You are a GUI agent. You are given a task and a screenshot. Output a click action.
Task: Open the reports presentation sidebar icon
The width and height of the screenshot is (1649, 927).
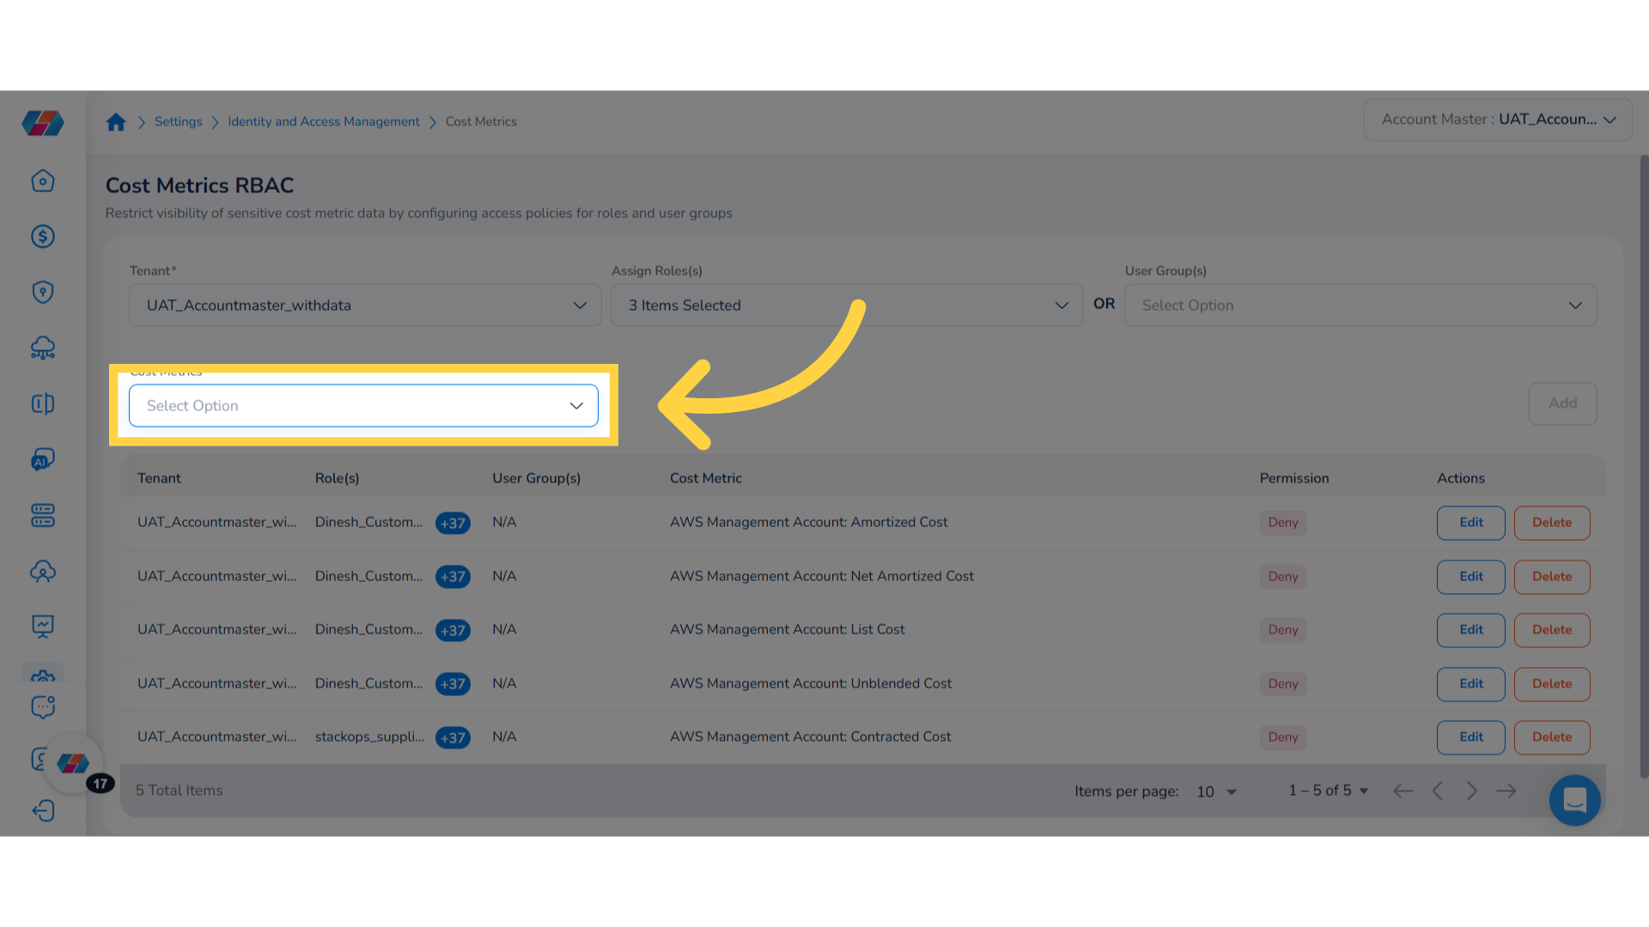(x=43, y=627)
